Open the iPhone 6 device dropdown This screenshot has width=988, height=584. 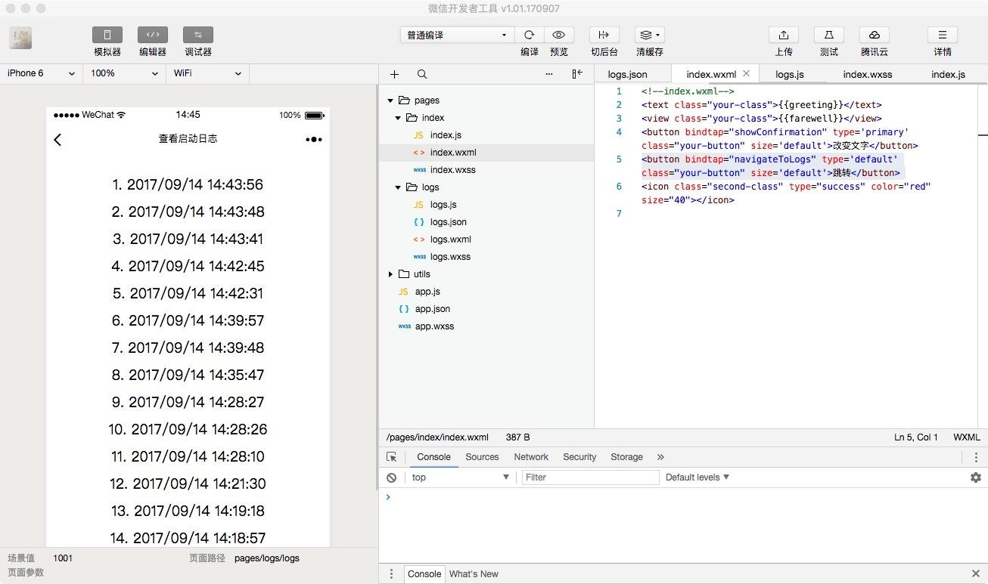pos(42,73)
